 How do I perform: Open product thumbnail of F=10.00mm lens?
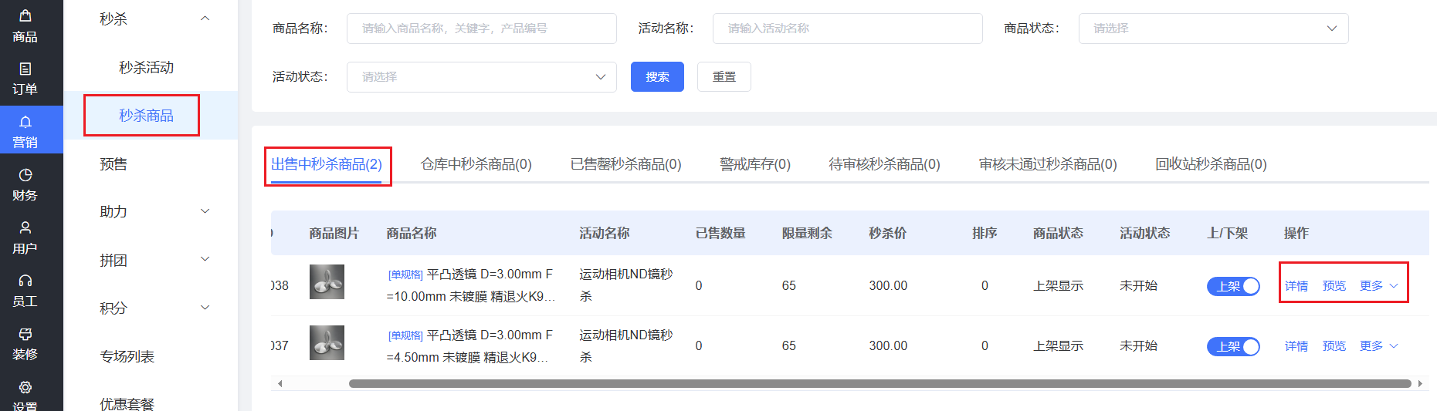tap(327, 282)
